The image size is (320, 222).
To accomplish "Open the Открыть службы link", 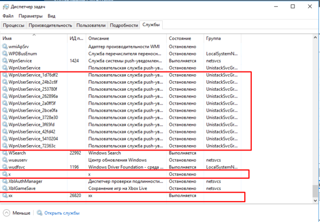I will (x=62, y=213).
